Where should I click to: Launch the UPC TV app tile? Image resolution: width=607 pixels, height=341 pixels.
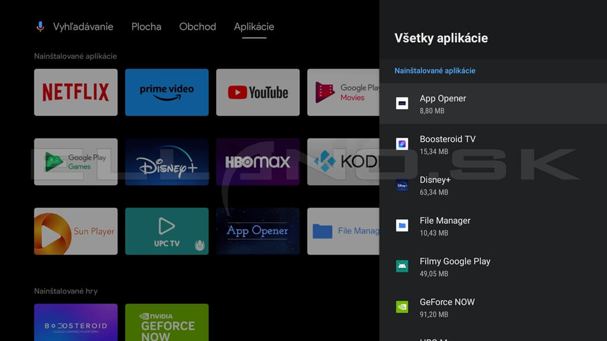pos(167,231)
